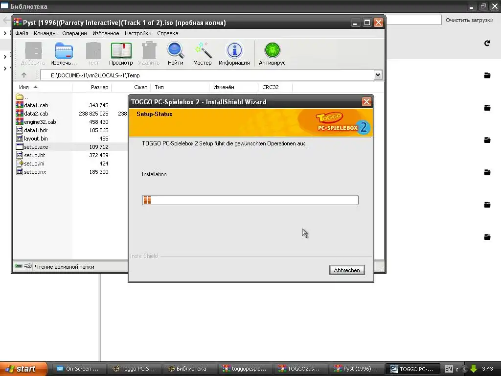Select the data1.cab file
Viewport: 501px width, 376px height.
pyautogui.click(x=32, y=105)
